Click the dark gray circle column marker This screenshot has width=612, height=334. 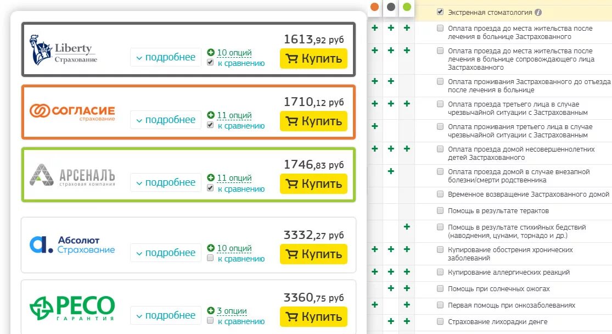tap(391, 7)
